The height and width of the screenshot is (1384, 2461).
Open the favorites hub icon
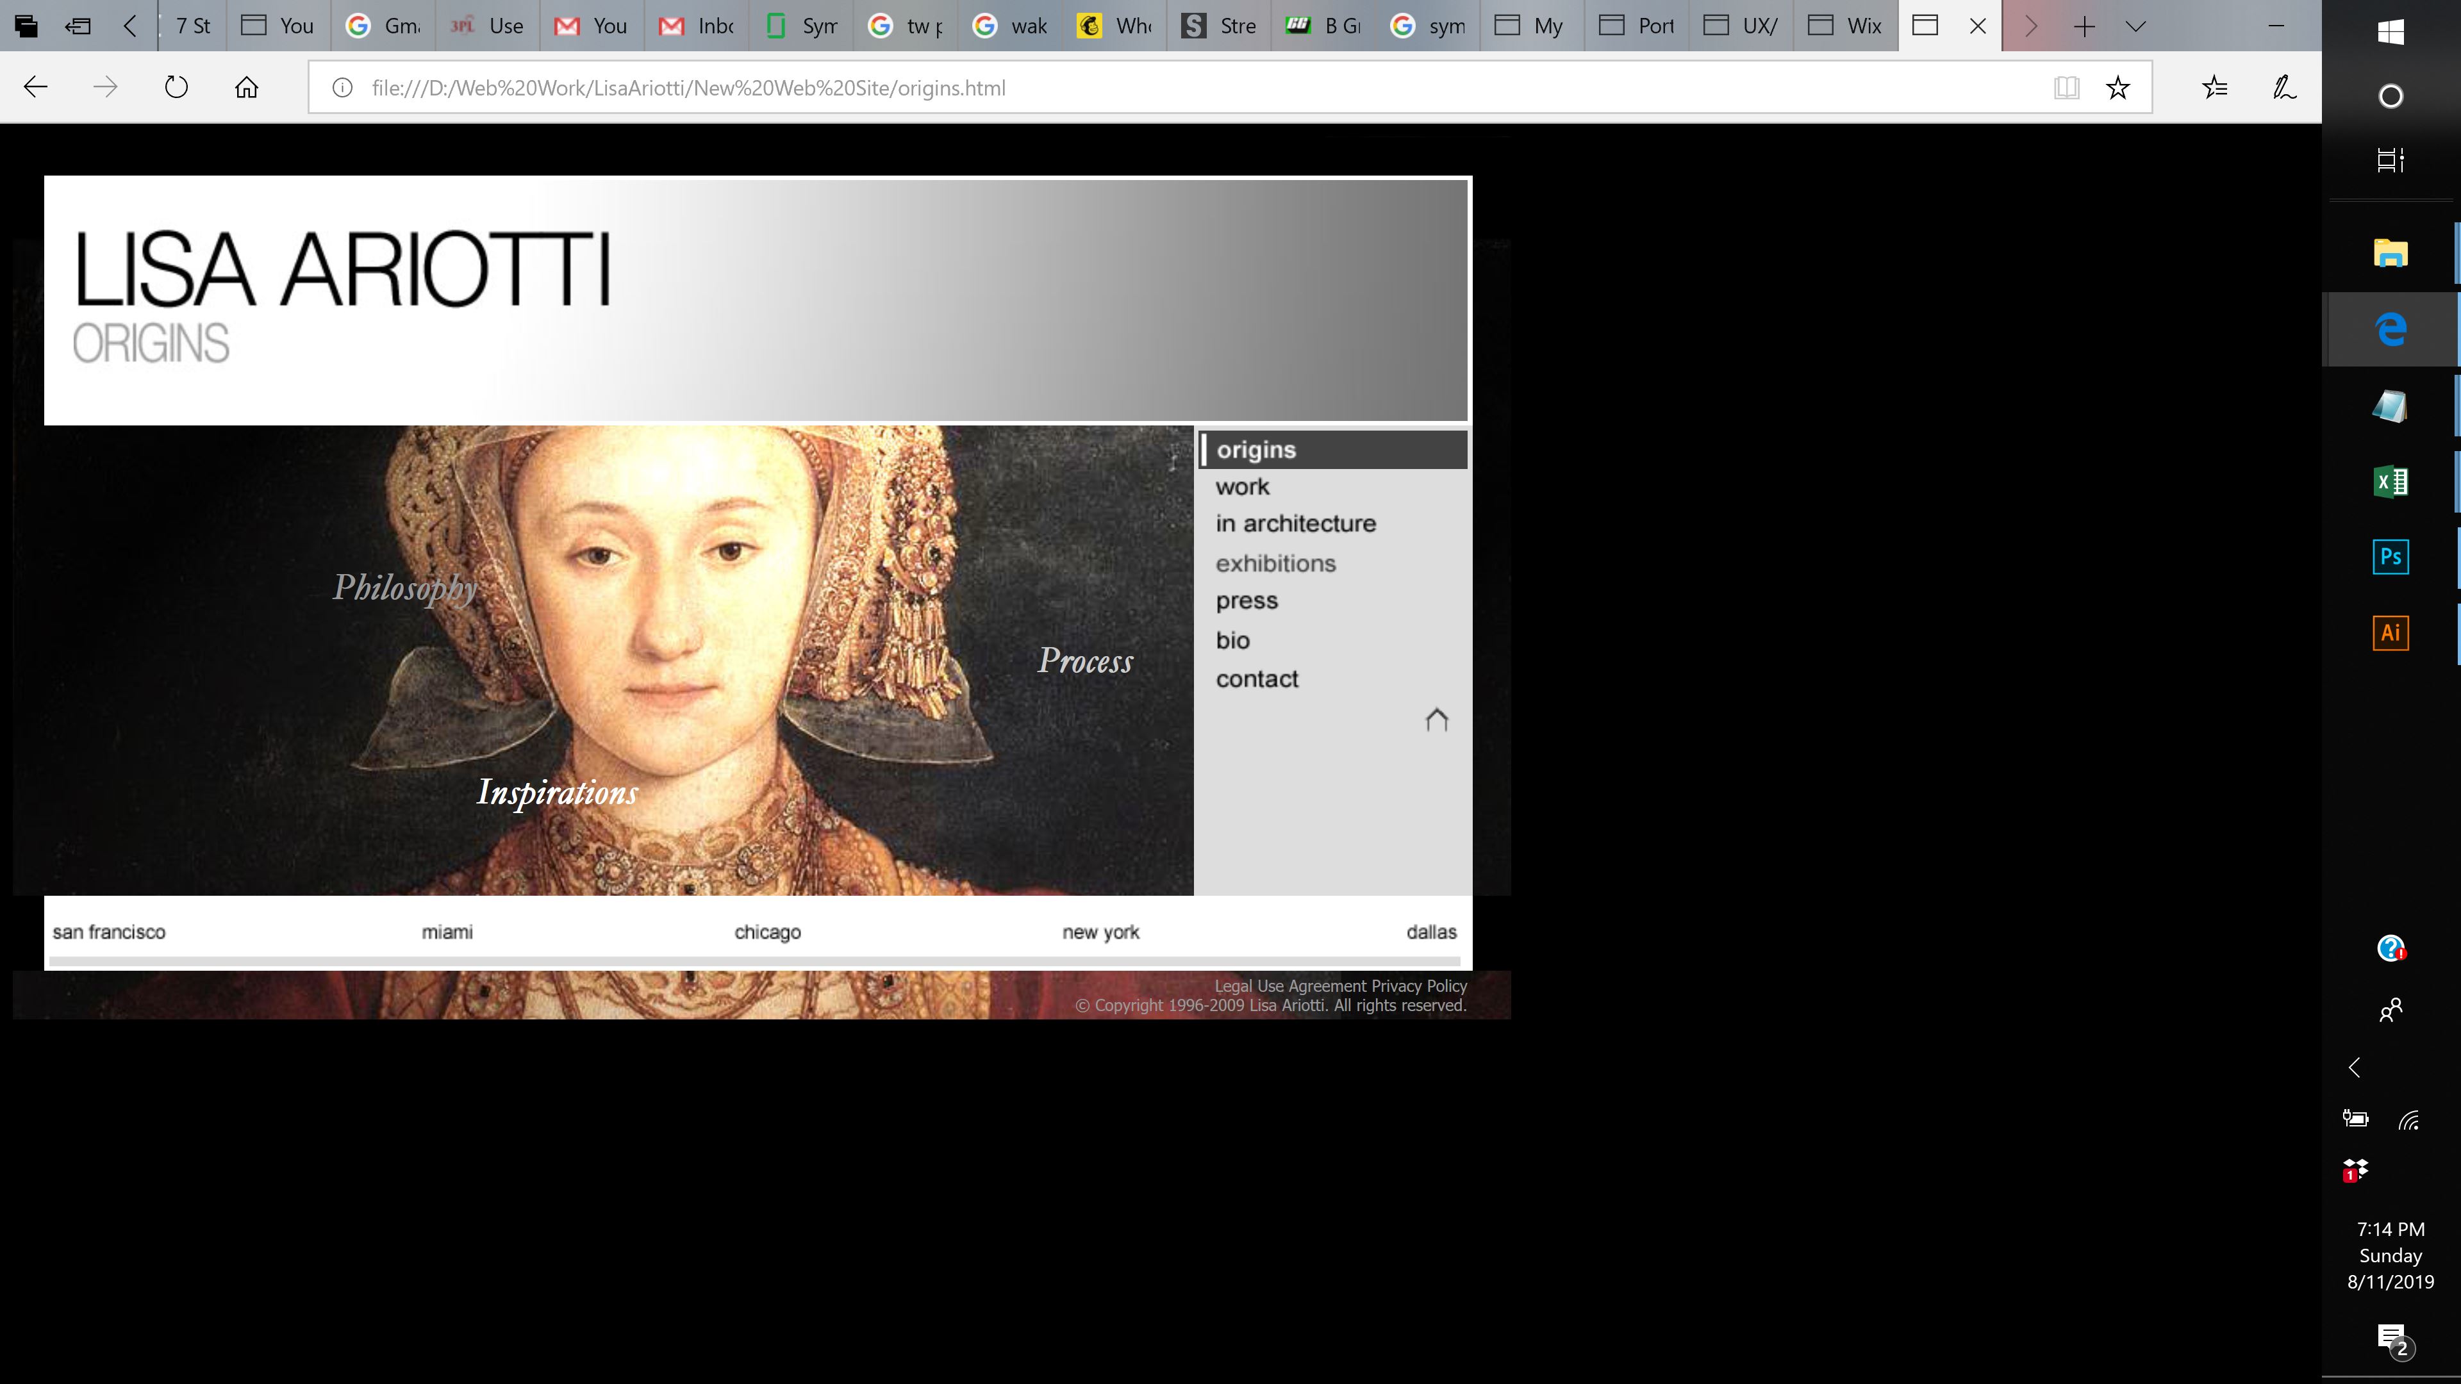point(2214,88)
